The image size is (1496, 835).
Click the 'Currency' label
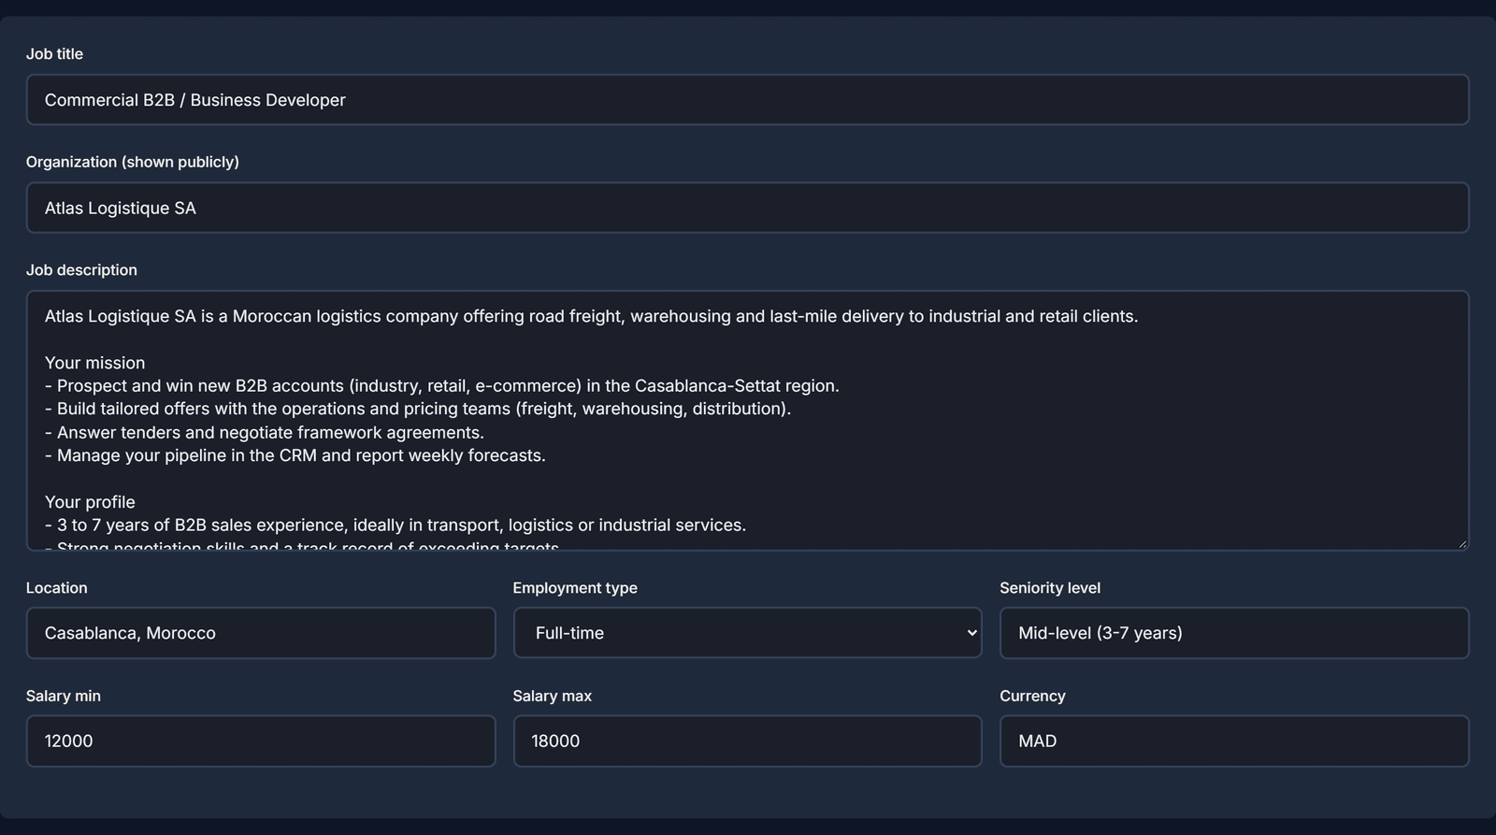click(x=1032, y=696)
